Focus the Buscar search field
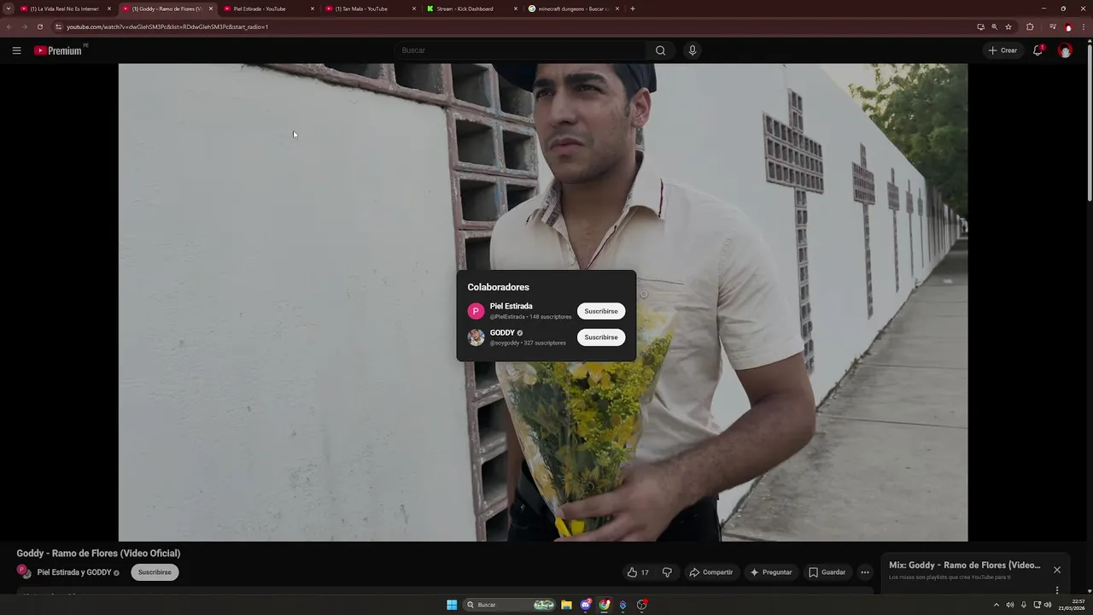The width and height of the screenshot is (1093, 615). (x=521, y=50)
